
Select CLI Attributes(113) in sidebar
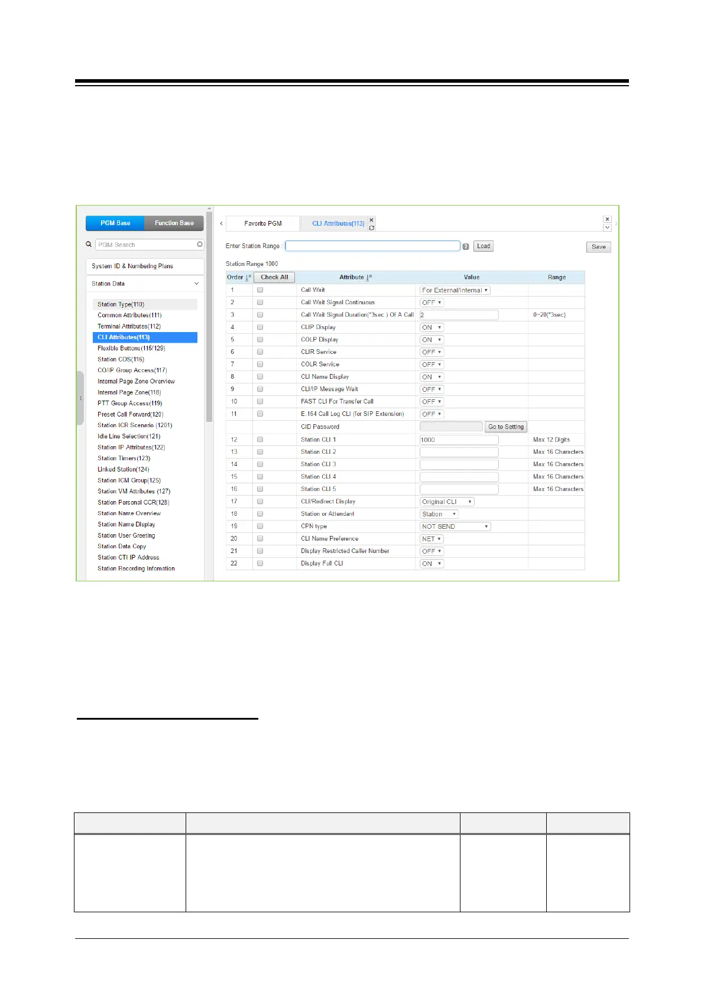[145, 337]
